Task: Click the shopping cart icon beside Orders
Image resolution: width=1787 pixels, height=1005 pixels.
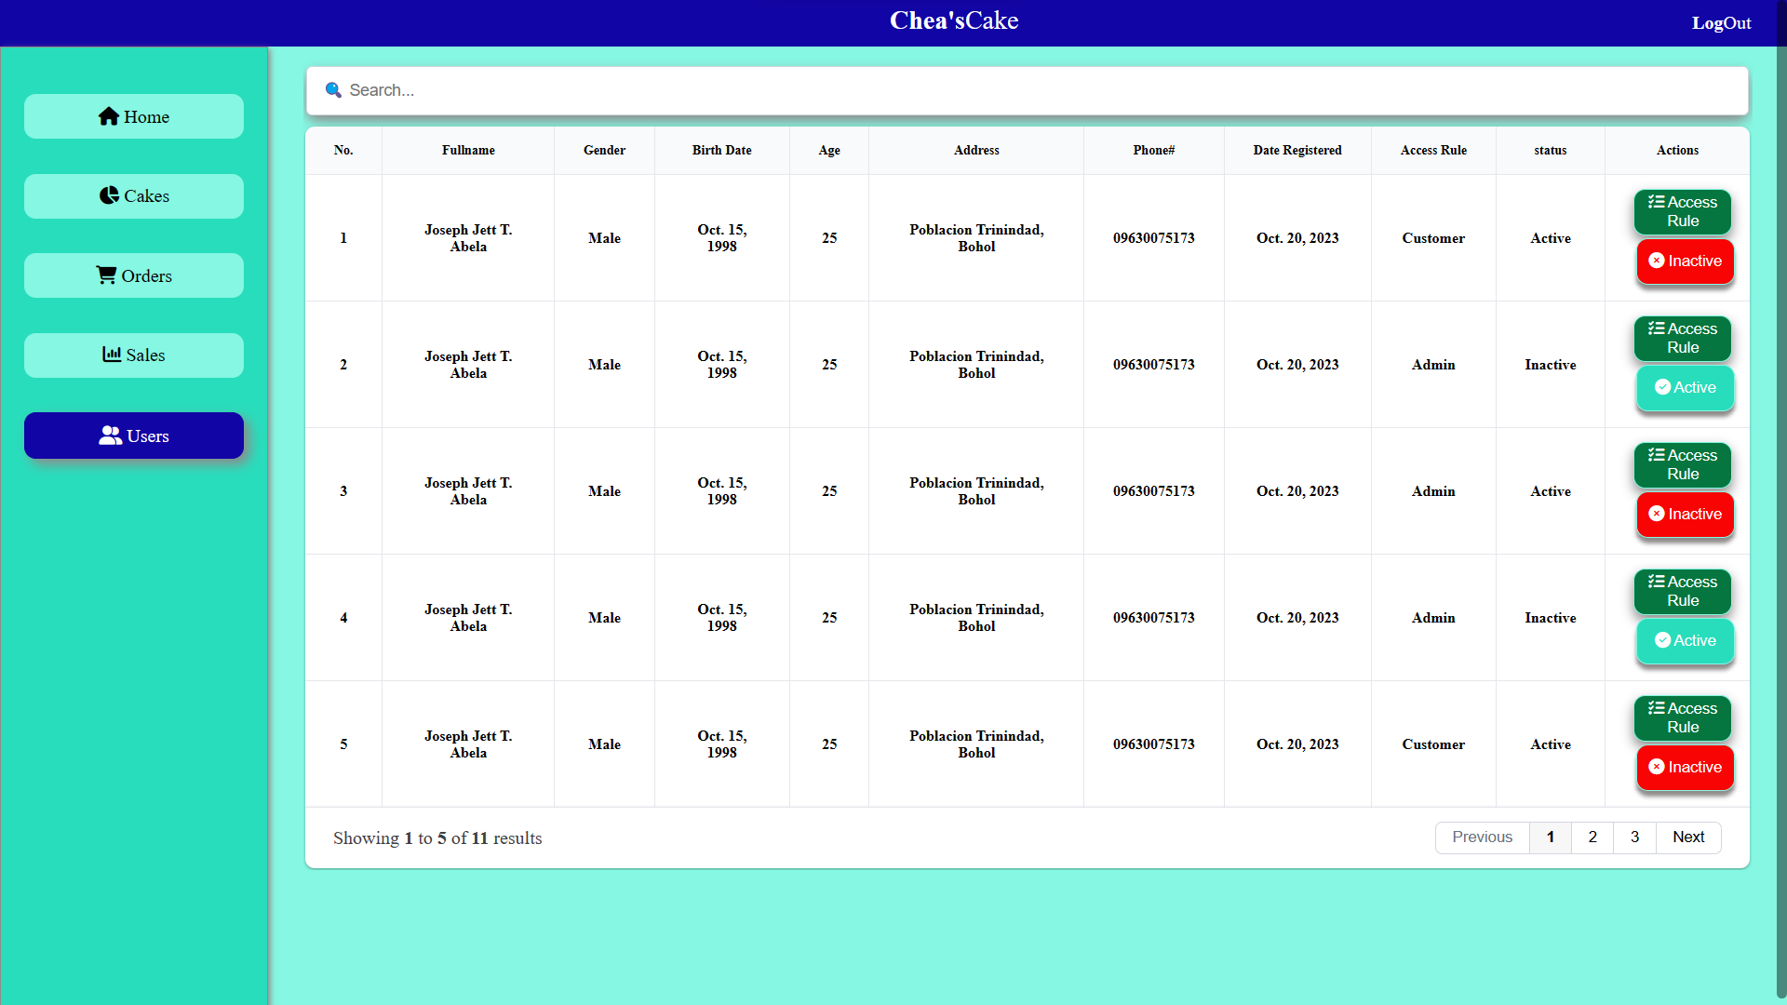Action: [x=106, y=275]
